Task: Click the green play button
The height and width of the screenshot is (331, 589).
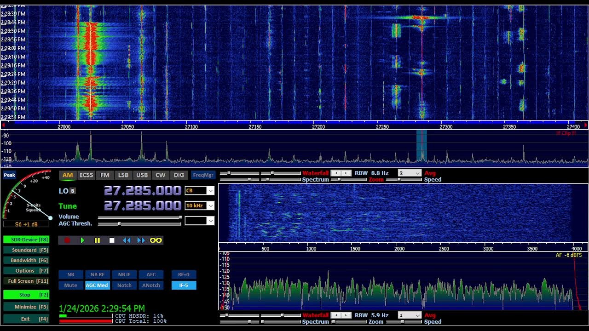Action: (x=82, y=240)
